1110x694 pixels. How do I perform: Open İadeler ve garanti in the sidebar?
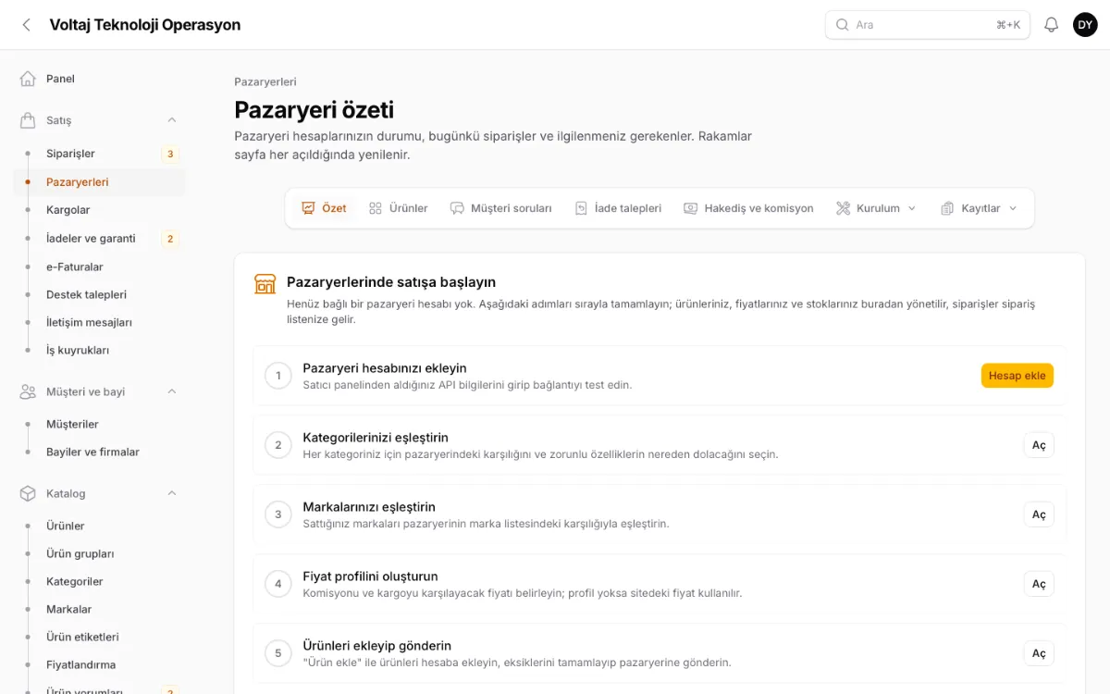[x=99, y=239]
